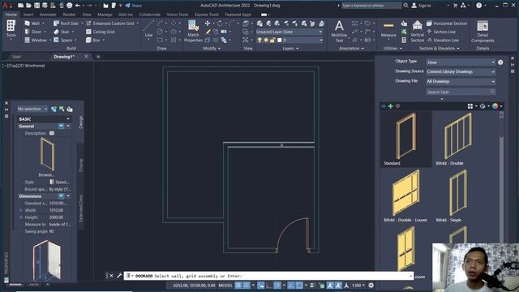Screen dimensions: 519x292
Task: Switch to the Home ribbon tab
Action: click(11, 15)
